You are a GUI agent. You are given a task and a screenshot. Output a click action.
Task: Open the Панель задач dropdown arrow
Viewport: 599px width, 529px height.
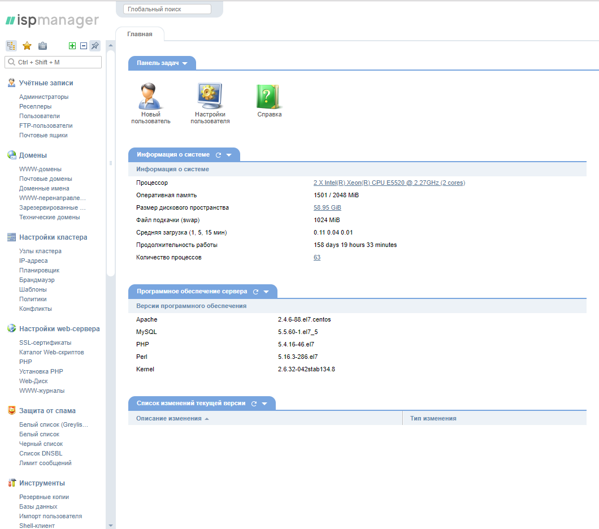tap(185, 63)
